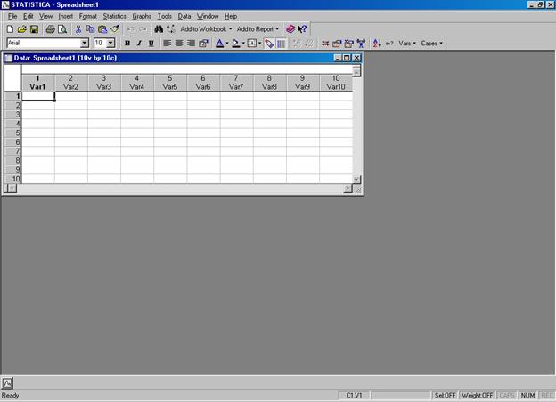Click the cell borders icon
The width and height of the screenshot is (556, 402).
(x=252, y=44)
